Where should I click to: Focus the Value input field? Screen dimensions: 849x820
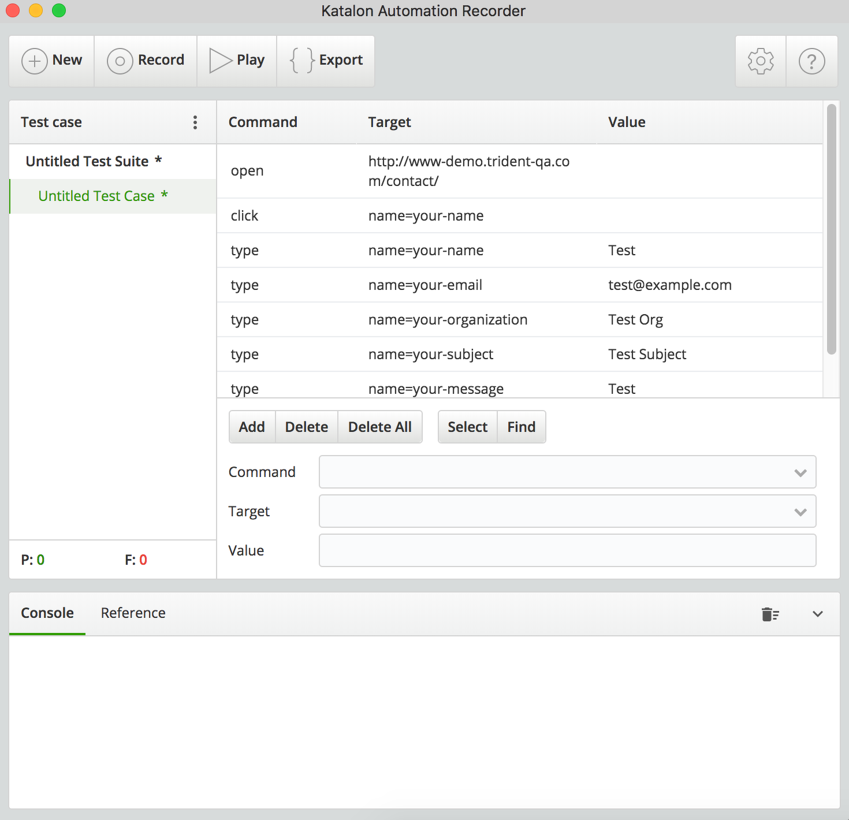567,550
